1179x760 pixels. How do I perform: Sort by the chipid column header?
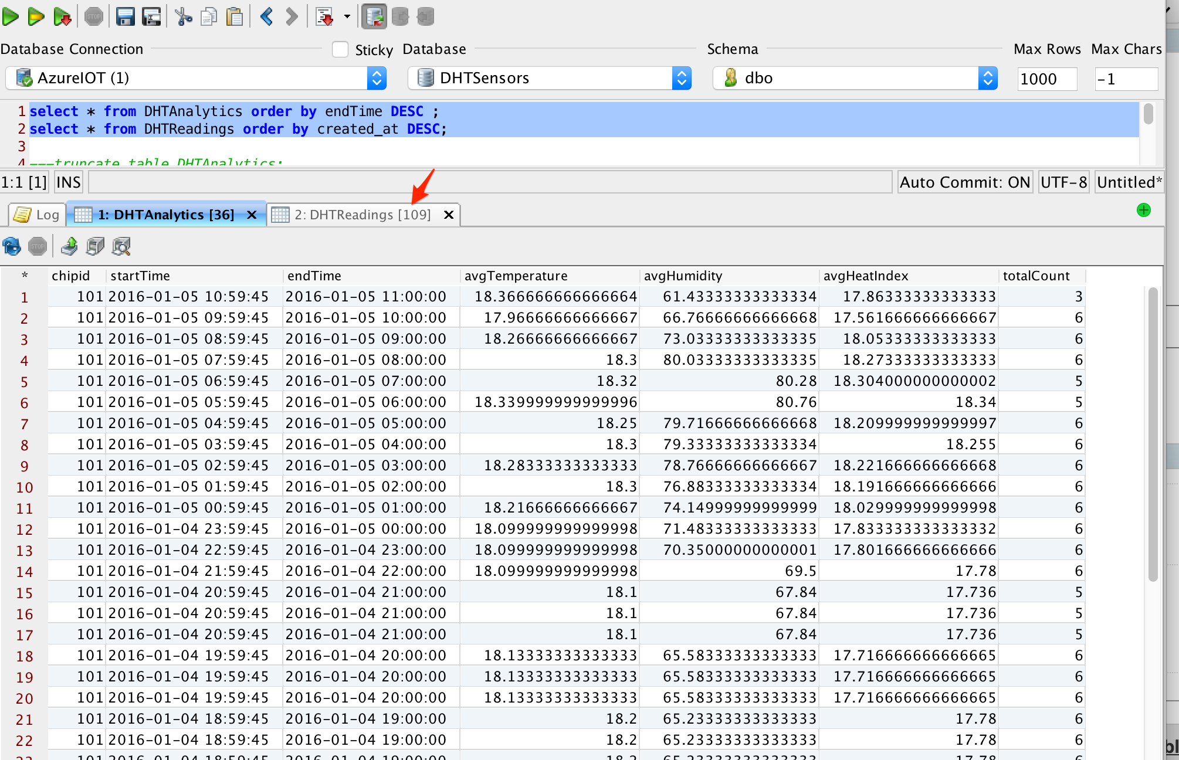(77, 276)
